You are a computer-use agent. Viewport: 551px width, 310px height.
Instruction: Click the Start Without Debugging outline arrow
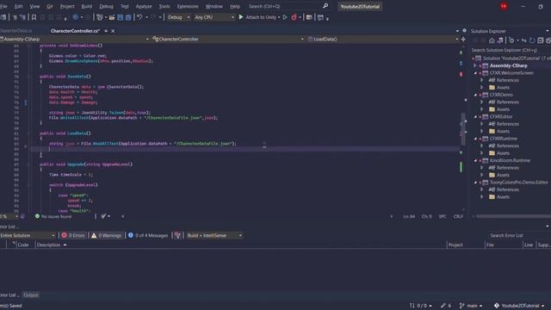click(x=285, y=17)
